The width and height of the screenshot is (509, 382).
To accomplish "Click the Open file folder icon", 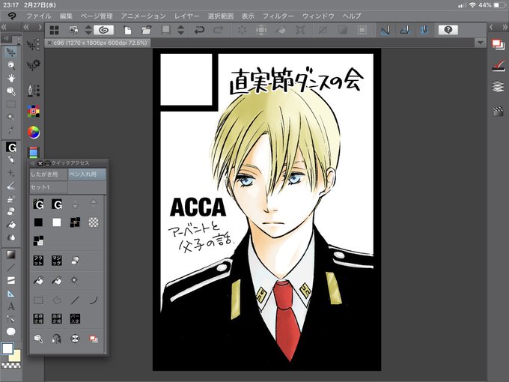I will [147, 30].
